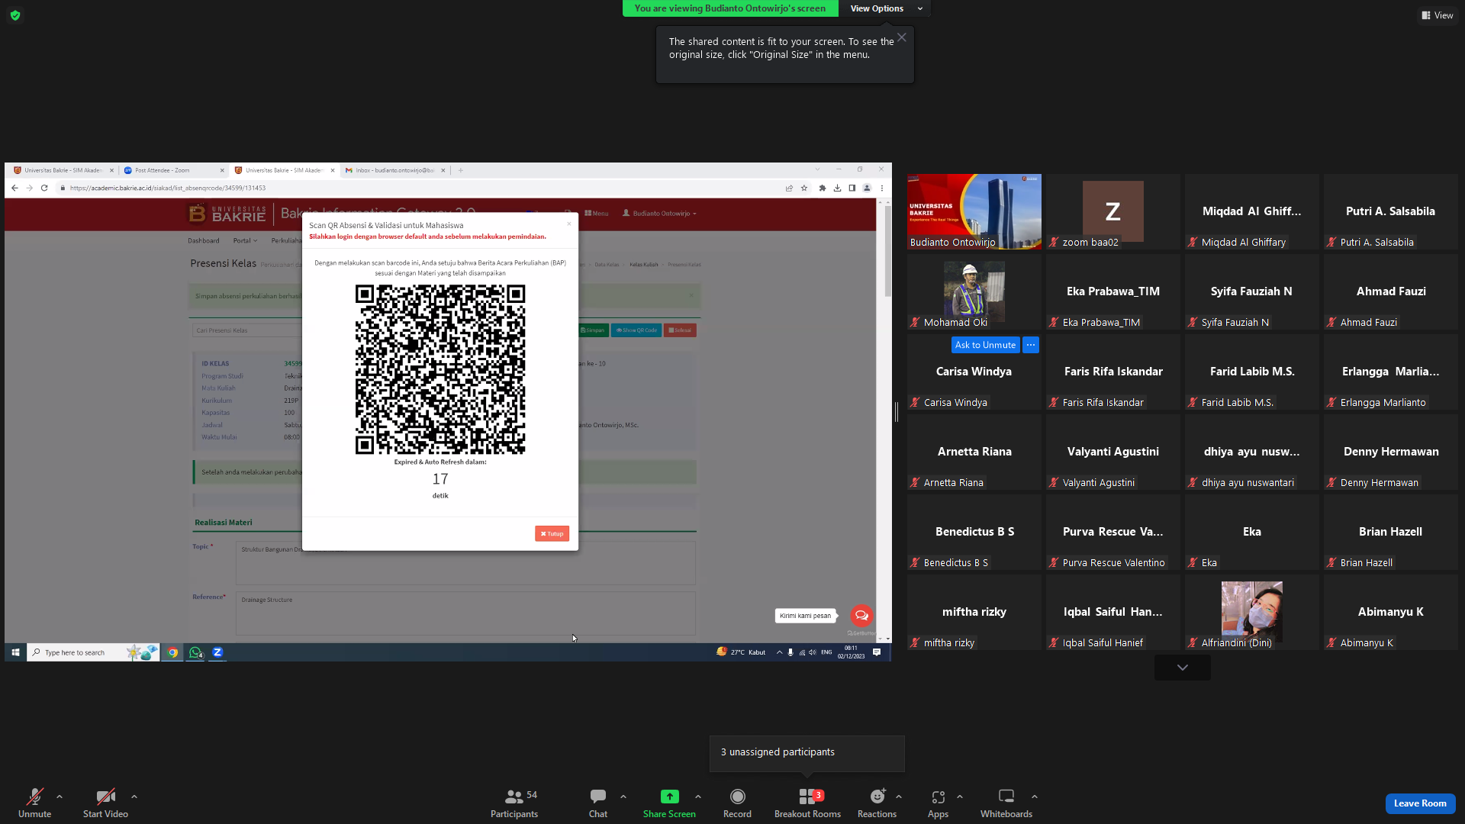The height and width of the screenshot is (824, 1465).
Task: Select Alfriandini (Dini) video thumbnail
Action: click(x=1252, y=612)
